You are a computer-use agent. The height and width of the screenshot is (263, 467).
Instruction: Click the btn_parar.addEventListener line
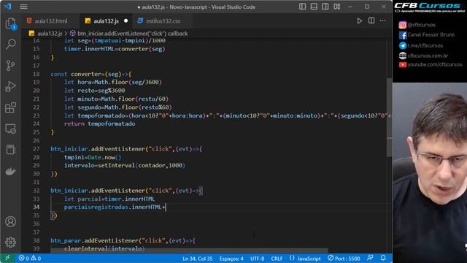click(123, 240)
